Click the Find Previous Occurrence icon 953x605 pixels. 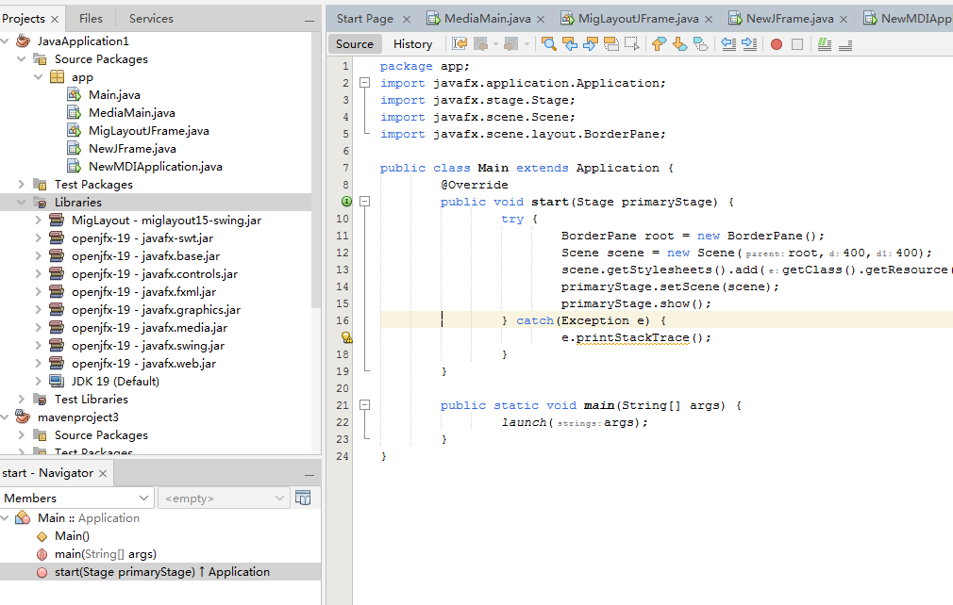[570, 43]
